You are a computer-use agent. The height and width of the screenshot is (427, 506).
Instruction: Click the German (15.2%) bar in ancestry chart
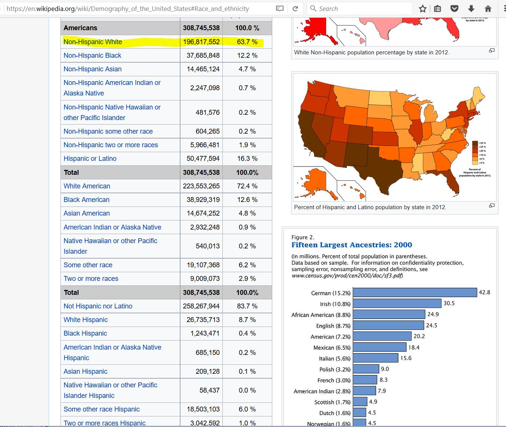pyautogui.click(x=415, y=293)
